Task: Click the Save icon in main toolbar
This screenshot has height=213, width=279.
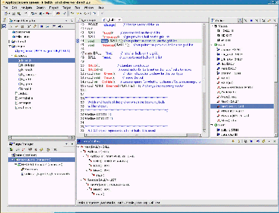Action: click(x=13, y=13)
